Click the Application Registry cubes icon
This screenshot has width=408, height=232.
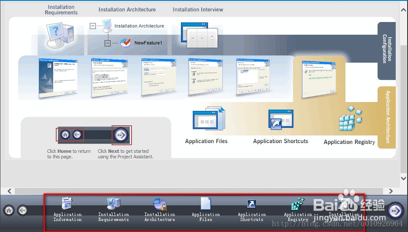tap(350, 119)
